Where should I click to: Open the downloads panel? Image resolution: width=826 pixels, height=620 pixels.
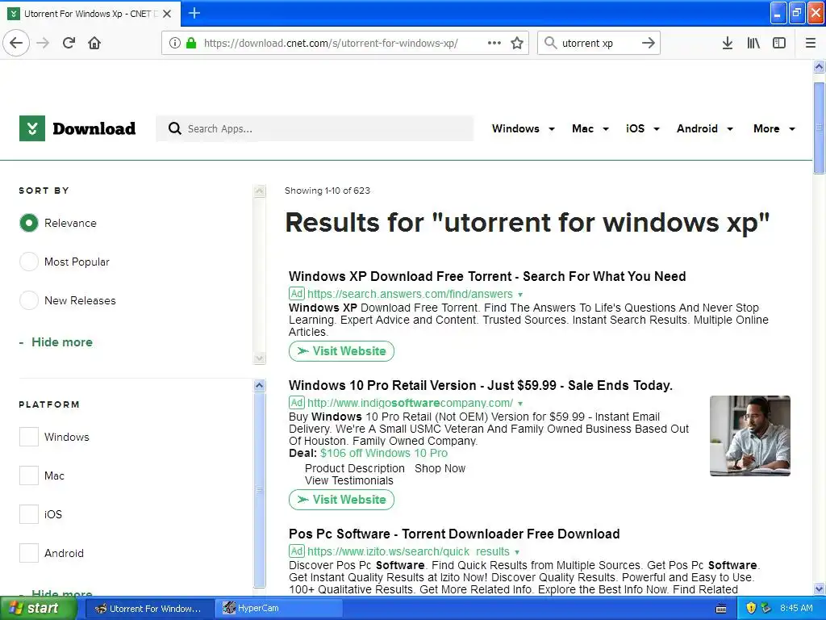(x=727, y=43)
